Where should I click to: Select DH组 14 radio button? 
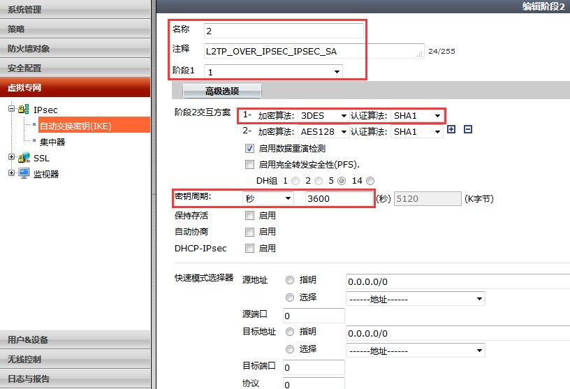point(370,181)
